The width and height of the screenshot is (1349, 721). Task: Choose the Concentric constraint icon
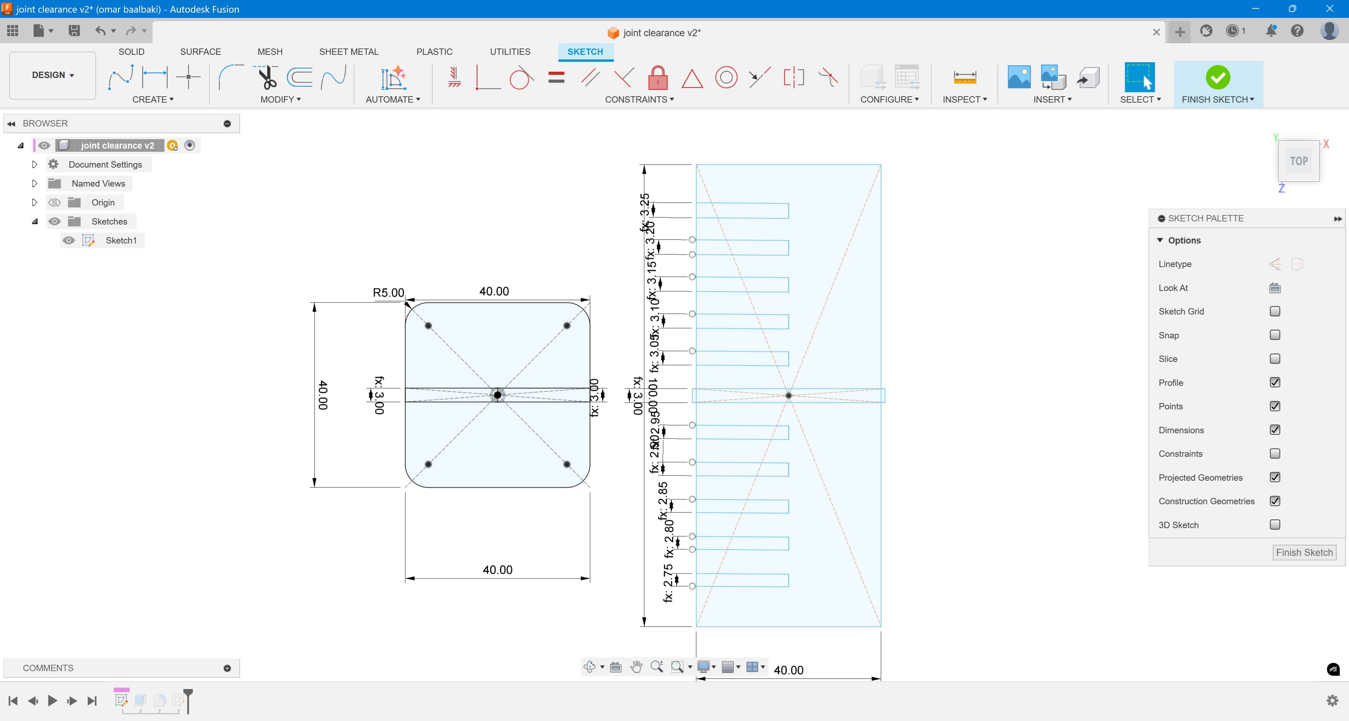click(x=726, y=78)
